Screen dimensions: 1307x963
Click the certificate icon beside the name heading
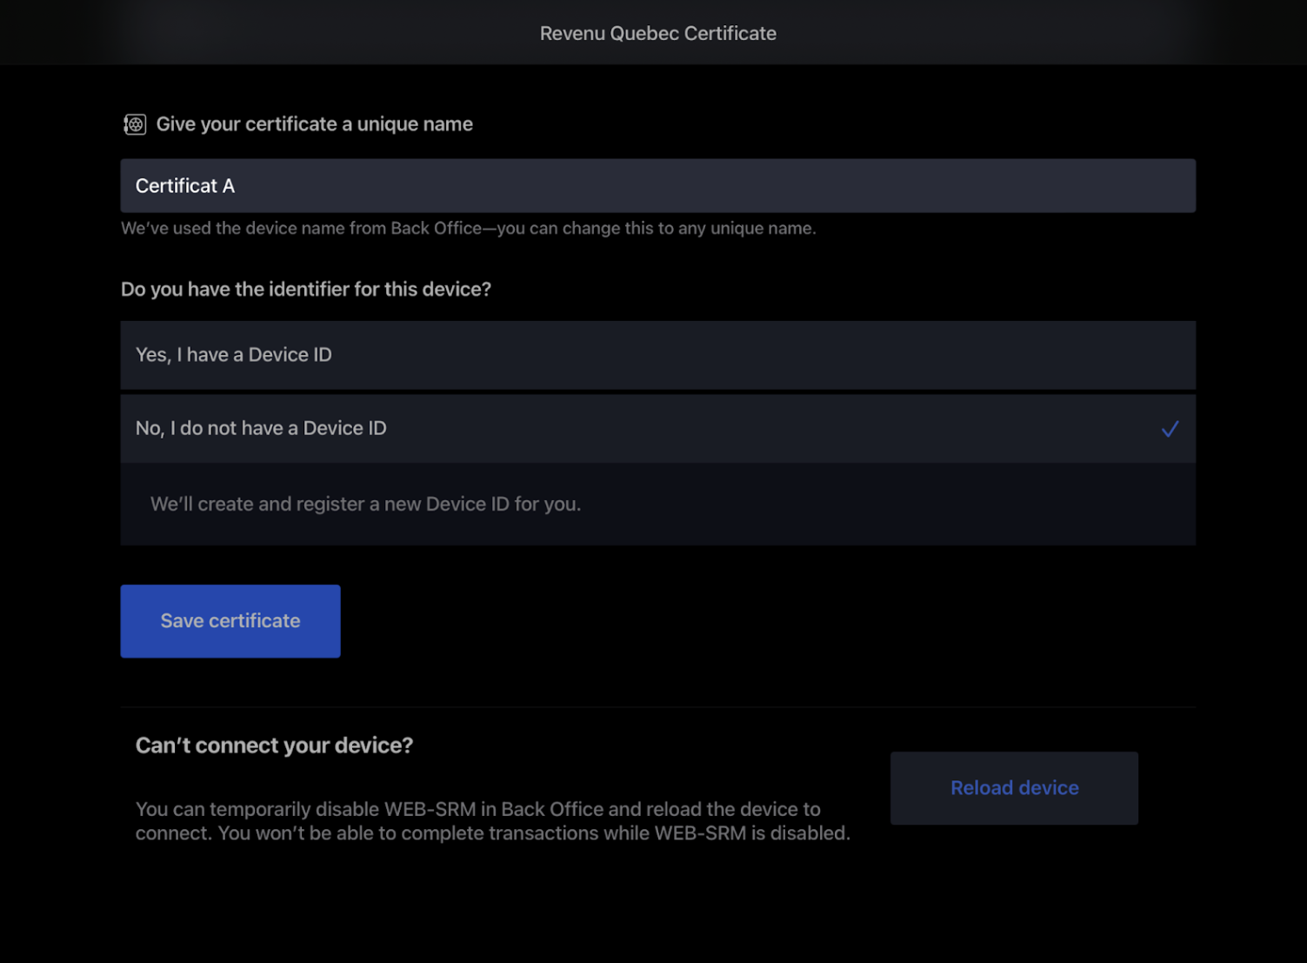135,124
